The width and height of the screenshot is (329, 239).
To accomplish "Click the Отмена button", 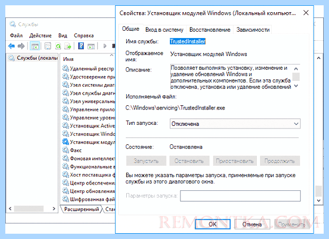I will [x=252, y=224].
